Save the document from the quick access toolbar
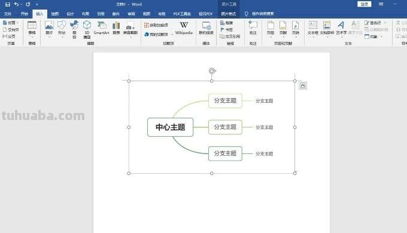 [x=8, y=4]
